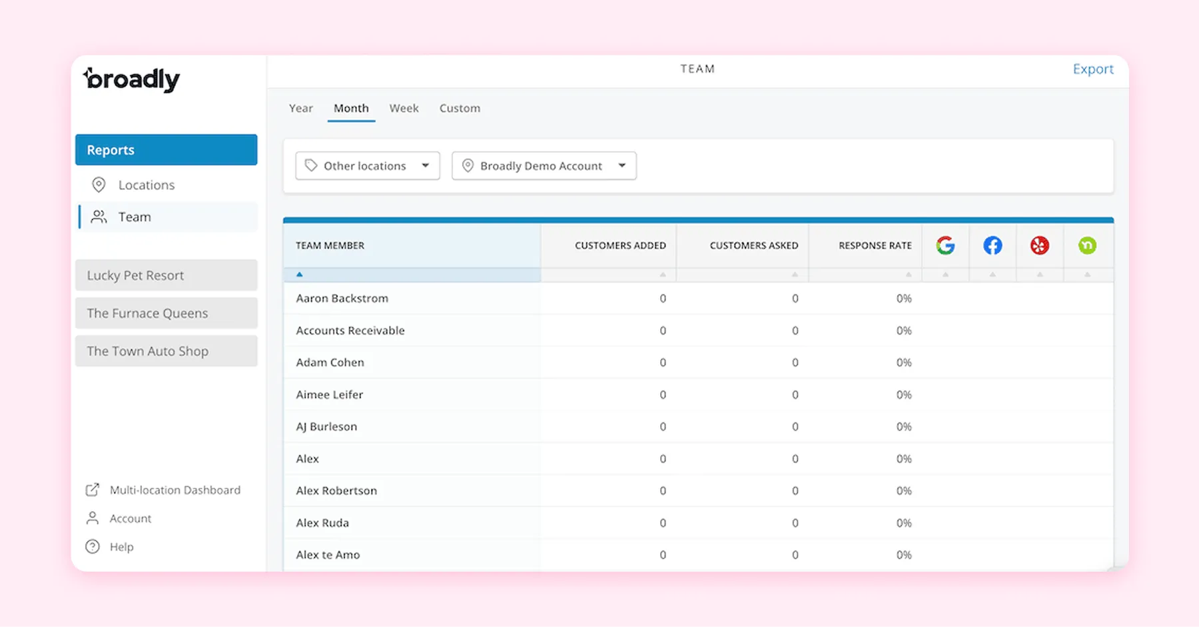Screen dimensions: 1199x627
Task: Click the Nextdoor icon column header
Action: tap(1087, 246)
